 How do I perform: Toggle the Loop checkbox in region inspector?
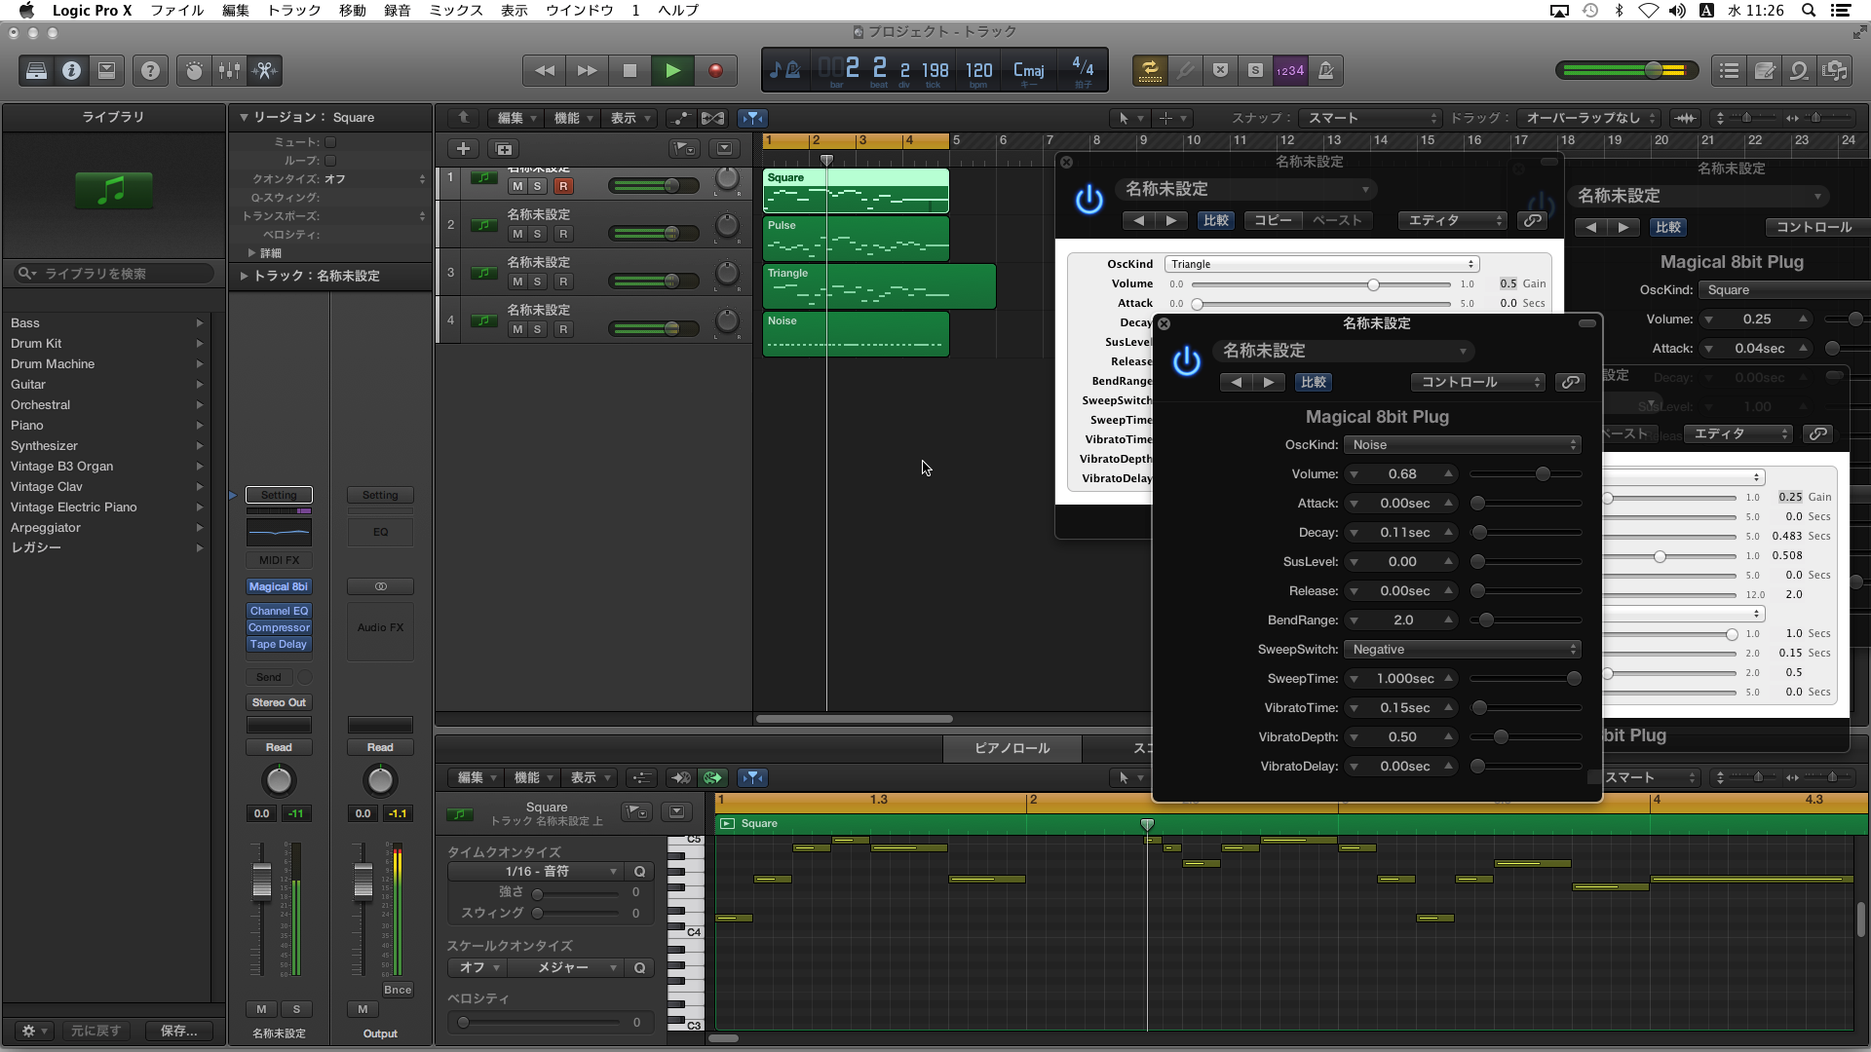[x=330, y=161]
